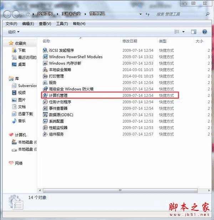
Task: Open the 计算机管理 shortcut icon
Action: click(45, 96)
